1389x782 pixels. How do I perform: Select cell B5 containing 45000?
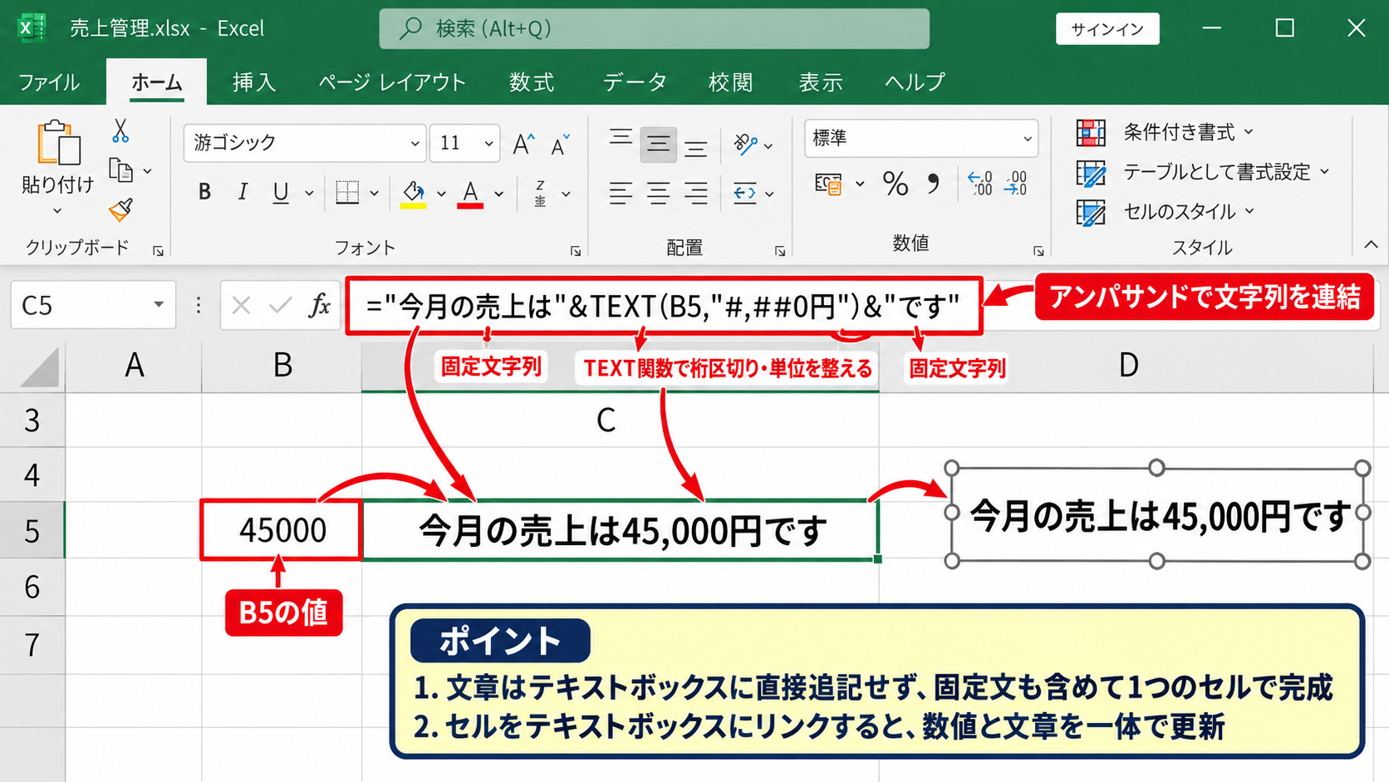tap(282, 530)
